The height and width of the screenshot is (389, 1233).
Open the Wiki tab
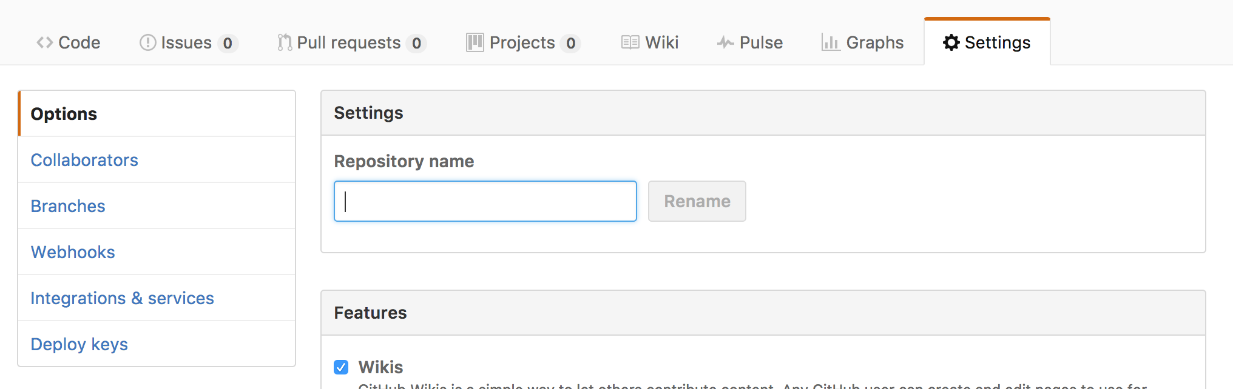click(x=650, y=42)
